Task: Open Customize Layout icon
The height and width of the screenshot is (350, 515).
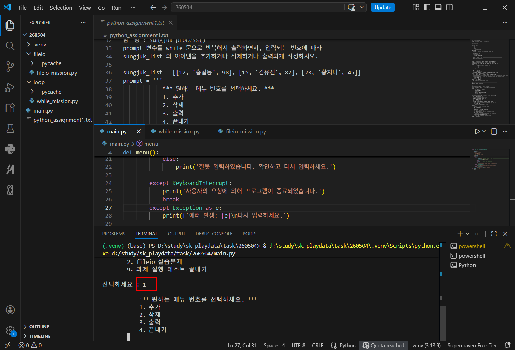Action: tap(416, 7)
